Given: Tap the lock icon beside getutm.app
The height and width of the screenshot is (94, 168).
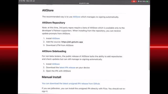Looking at the screenshot, I should (x=80, y=3).
